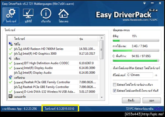Click version 14.501.100 for AMD Radeon

[87, 49]
